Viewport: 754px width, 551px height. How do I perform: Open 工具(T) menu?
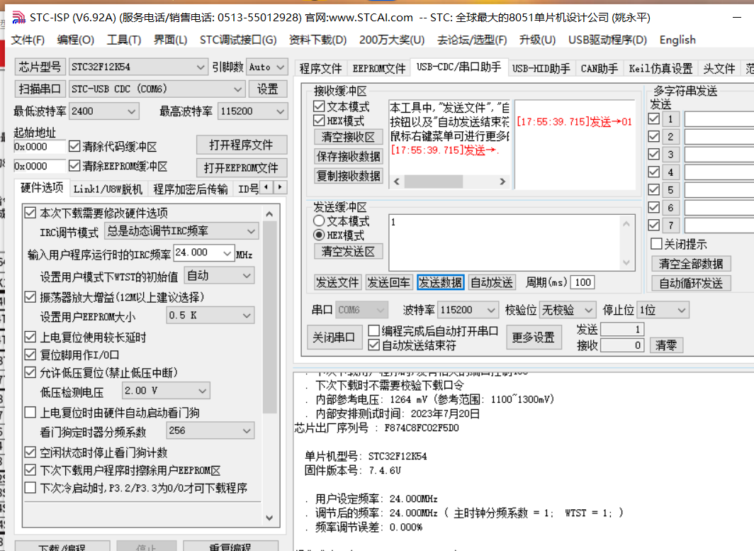pos(124,40)
